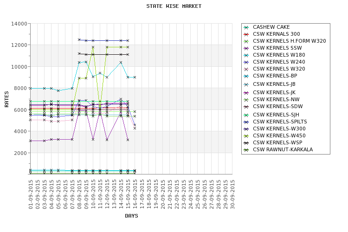Click the DAYS x-axis label

coord(131,216)
